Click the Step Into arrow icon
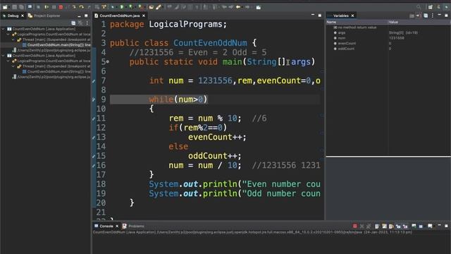 pyautogui.click(x=74, y=7)
